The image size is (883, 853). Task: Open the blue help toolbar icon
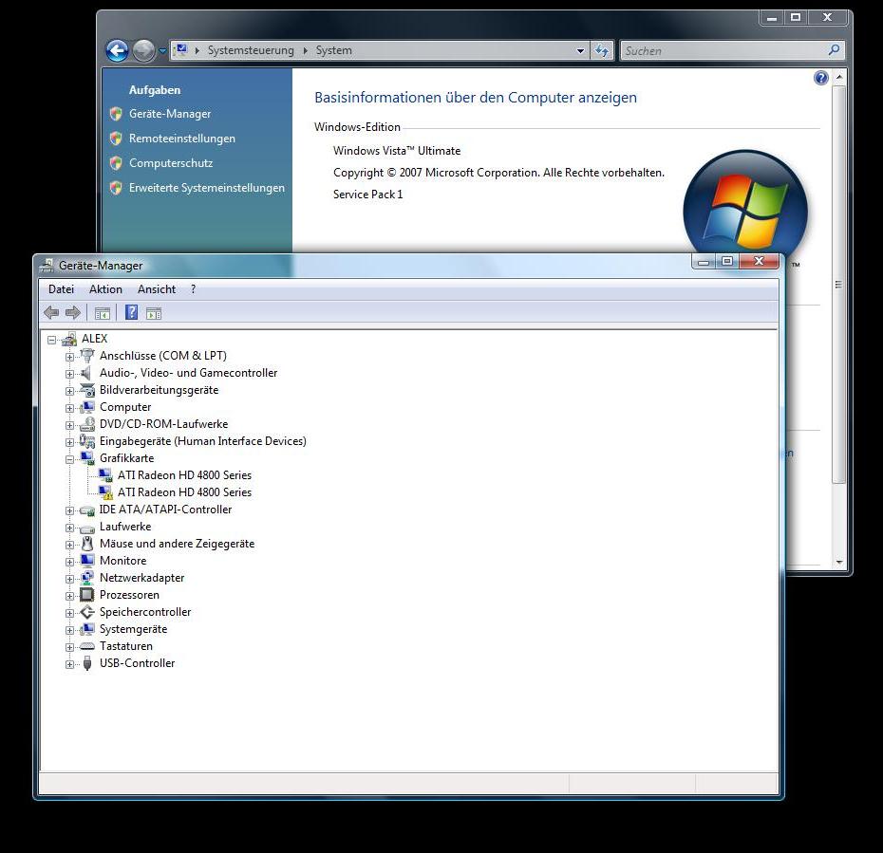tap(131, 312)
